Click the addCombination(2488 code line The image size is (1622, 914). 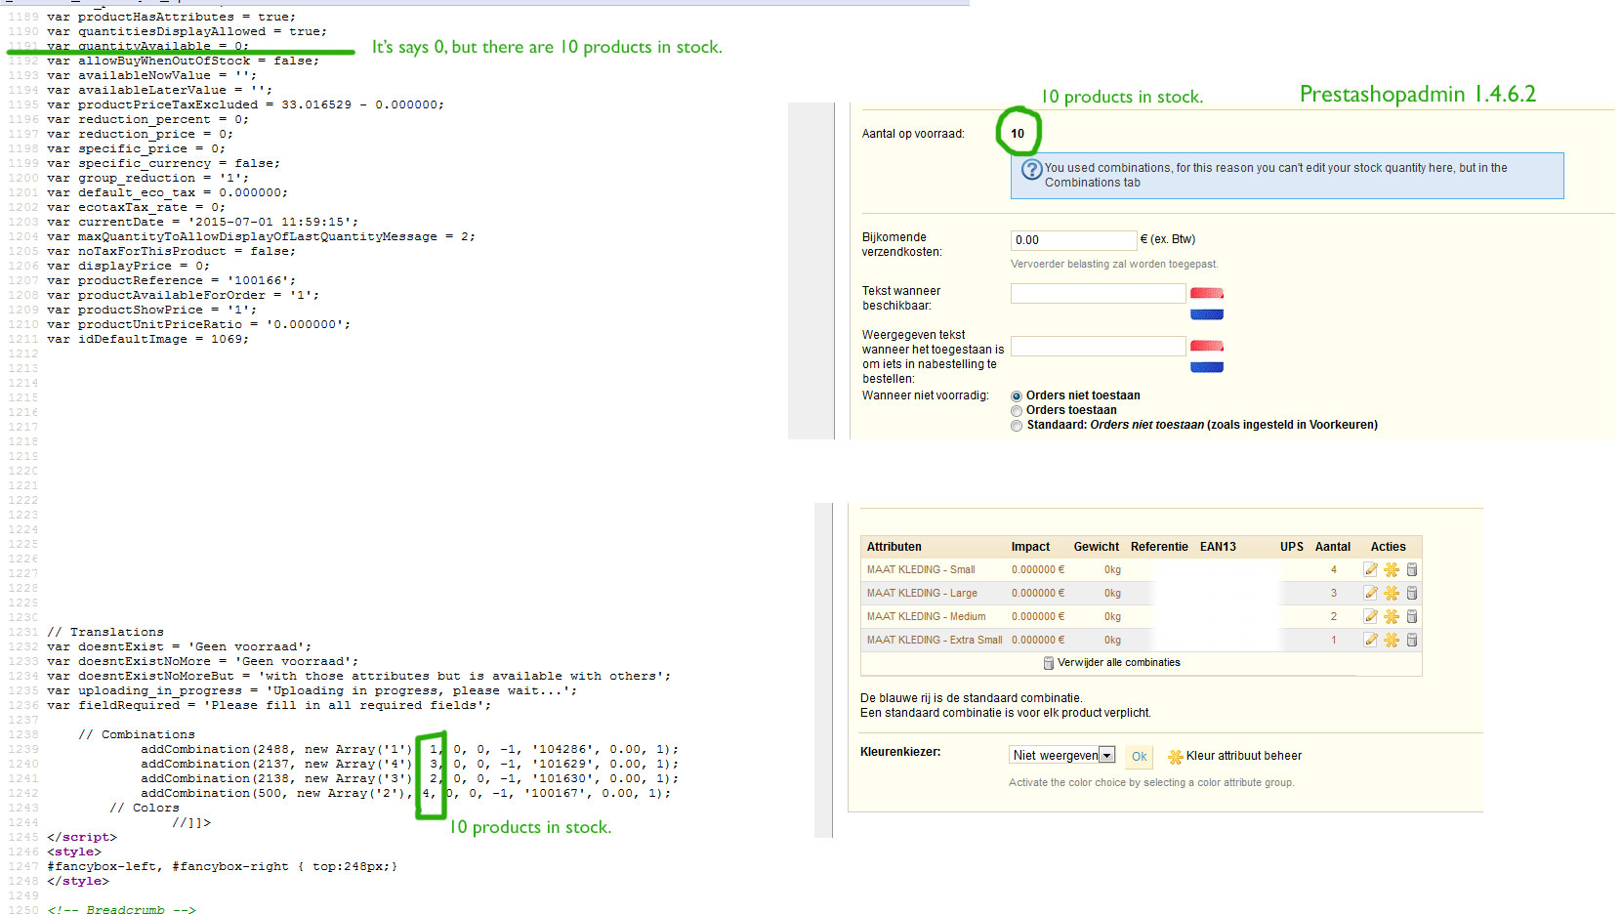tap(409, 749)
